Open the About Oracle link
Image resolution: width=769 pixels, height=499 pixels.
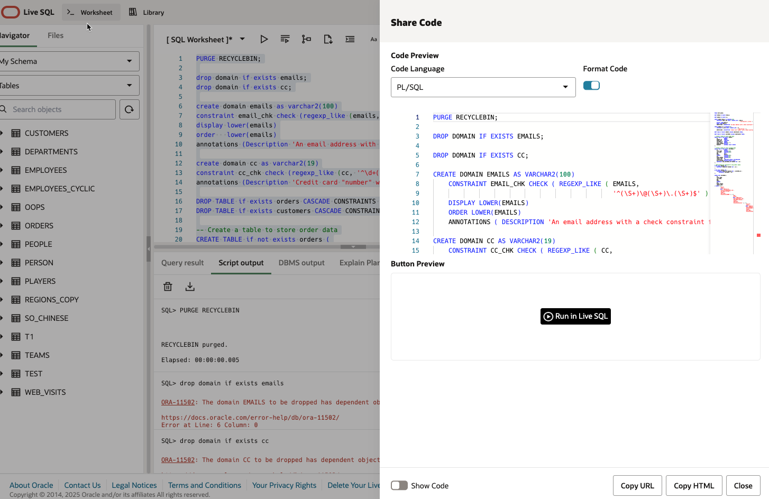tap(31, 485)
